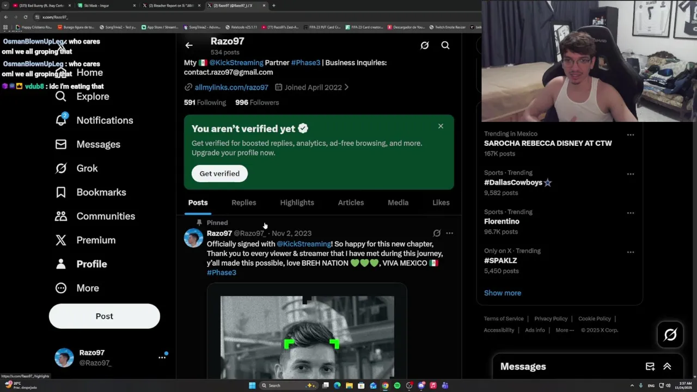697x392 pixels.
Task: Open a new browser tab
Action: coord(273,5)
